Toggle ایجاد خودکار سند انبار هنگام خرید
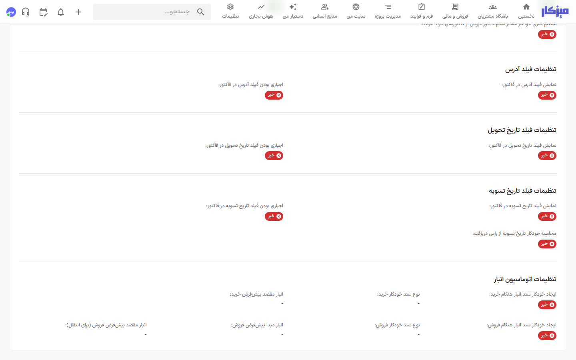The width and height of the screenshot is (576, 360). point(547,305)
